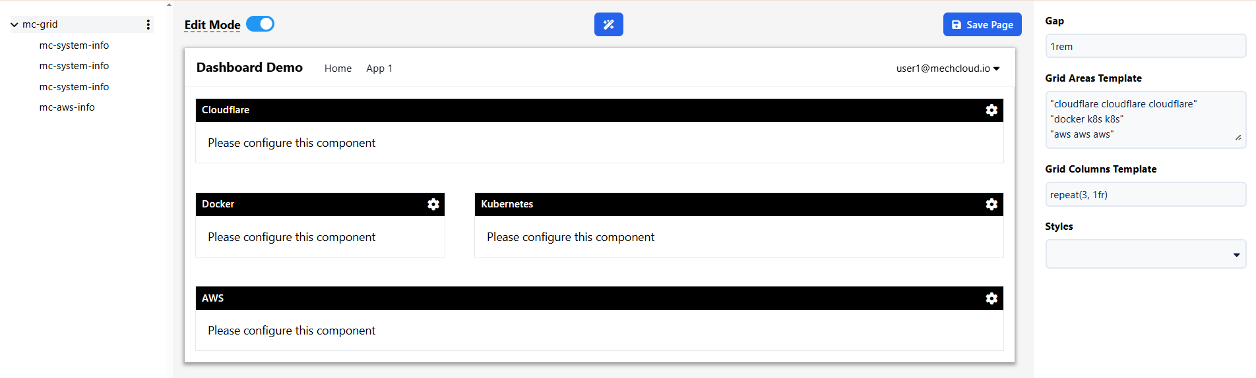This screenshot has width=1256, height=378.
Task: Click the Dashboard Demo brand title
Action: pos(249,67)
